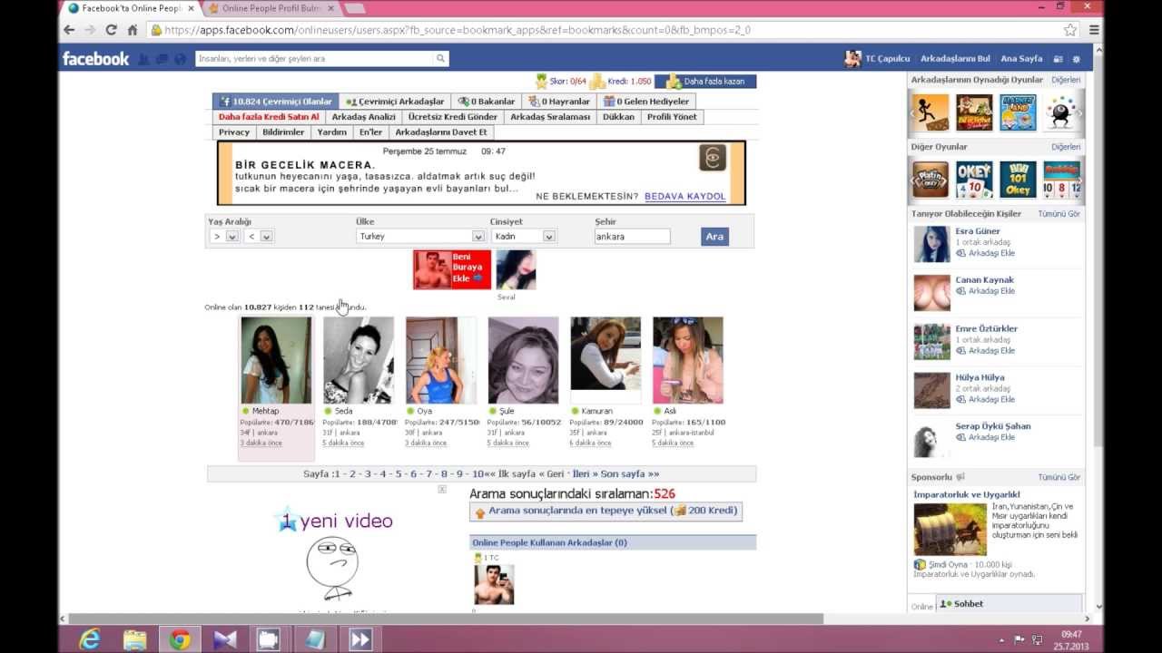The width and height of the screenshot is (1162, 653).
Task: Click the Facebook search box
Action: [x=314, y=59]
